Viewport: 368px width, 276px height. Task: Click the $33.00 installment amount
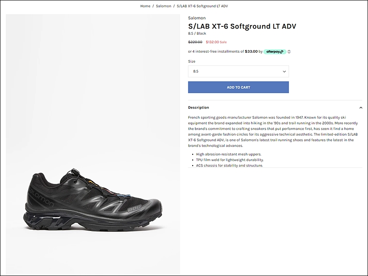tap(251, 51)
